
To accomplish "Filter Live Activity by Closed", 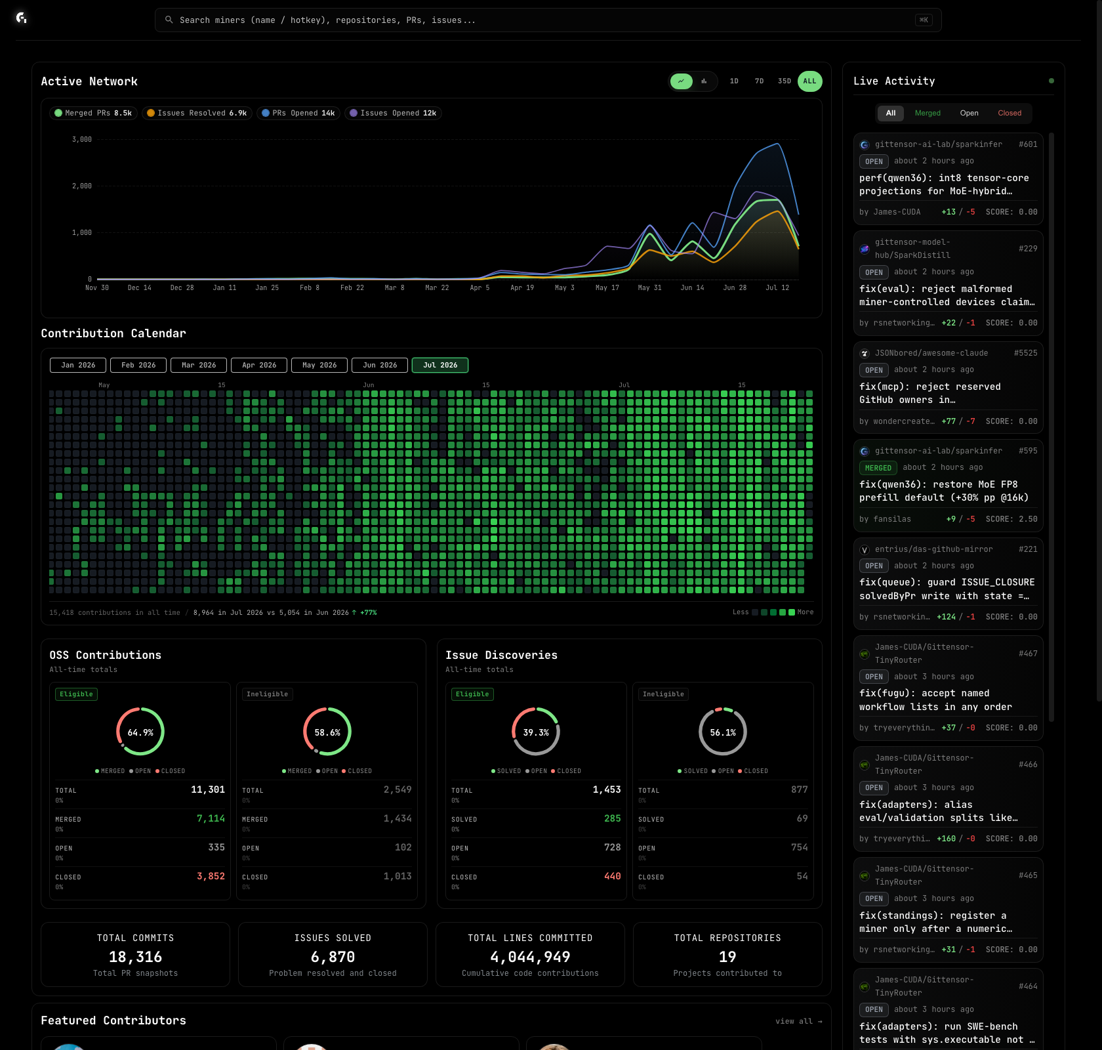I will (1010, 113).
